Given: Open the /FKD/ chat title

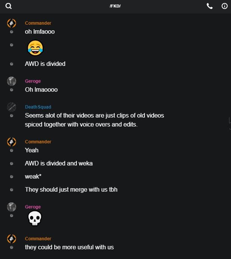Looking at the screenshot, I should 115,6.
